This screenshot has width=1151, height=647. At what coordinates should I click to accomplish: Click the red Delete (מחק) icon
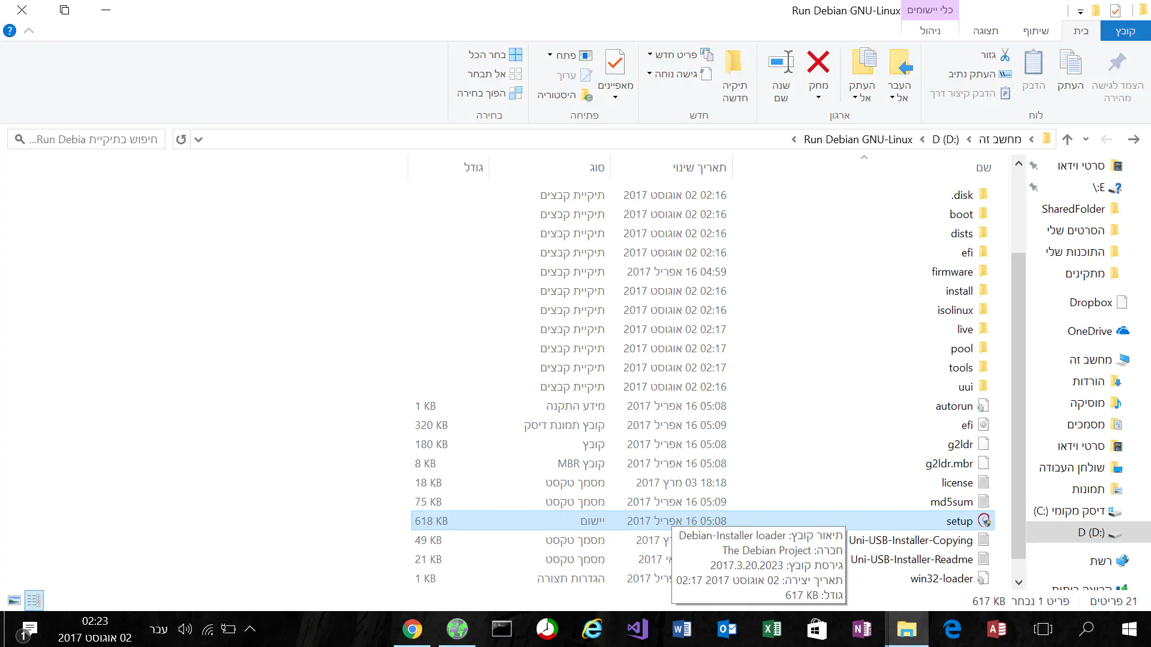tap(818, 62)
